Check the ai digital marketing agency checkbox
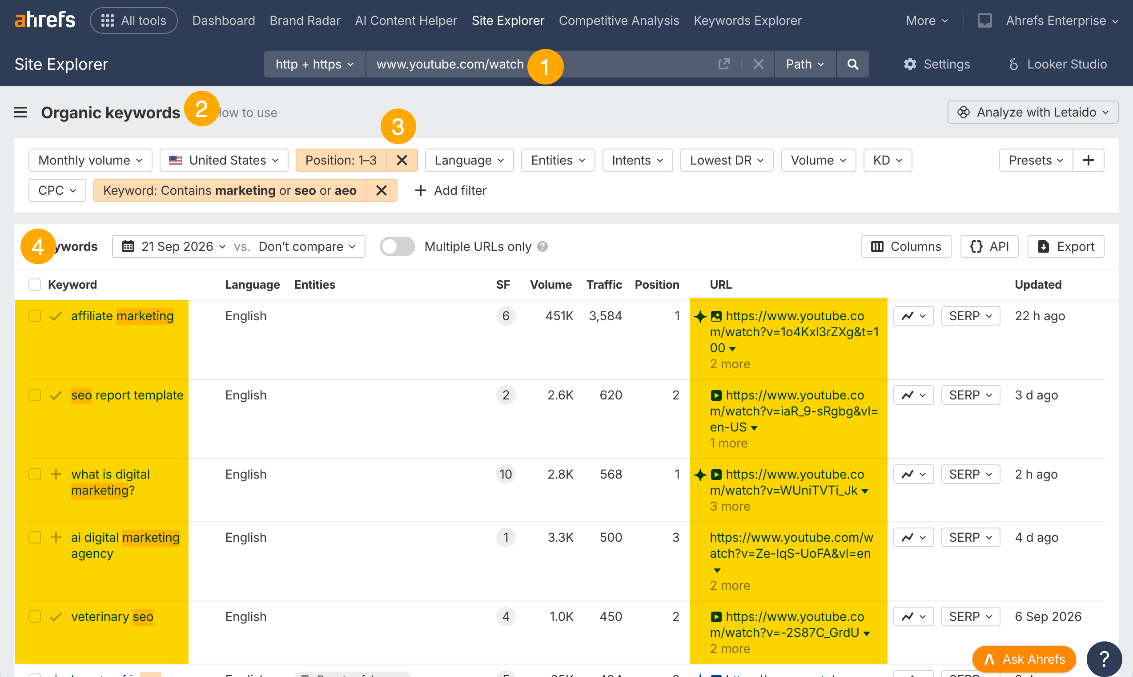1133x677 pixels. point(35,537)
